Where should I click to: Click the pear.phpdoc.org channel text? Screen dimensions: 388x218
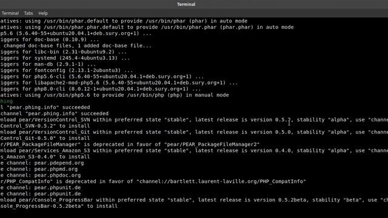[58, 175]
